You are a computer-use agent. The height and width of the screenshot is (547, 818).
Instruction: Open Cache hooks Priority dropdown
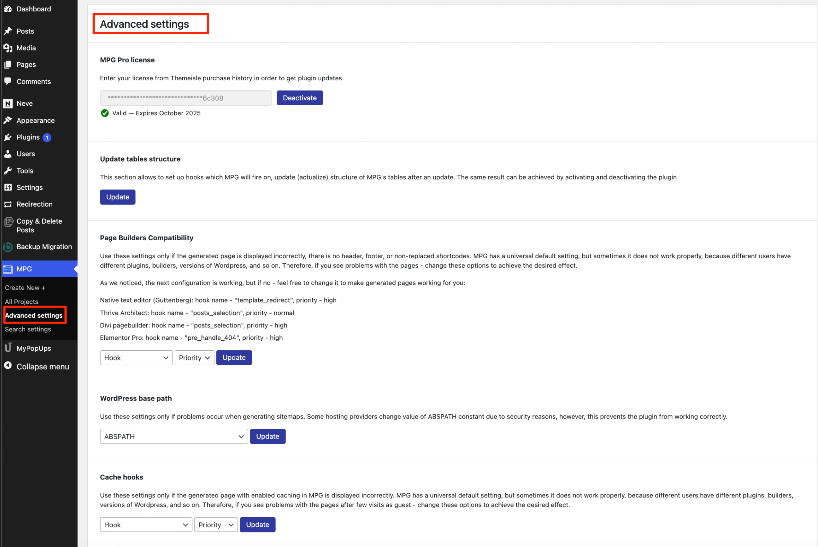(216, 525)
